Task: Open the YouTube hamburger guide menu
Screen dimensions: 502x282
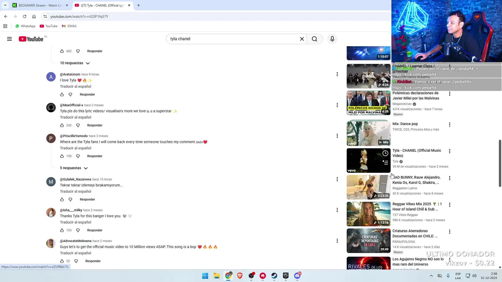Action: coord(9,39)
